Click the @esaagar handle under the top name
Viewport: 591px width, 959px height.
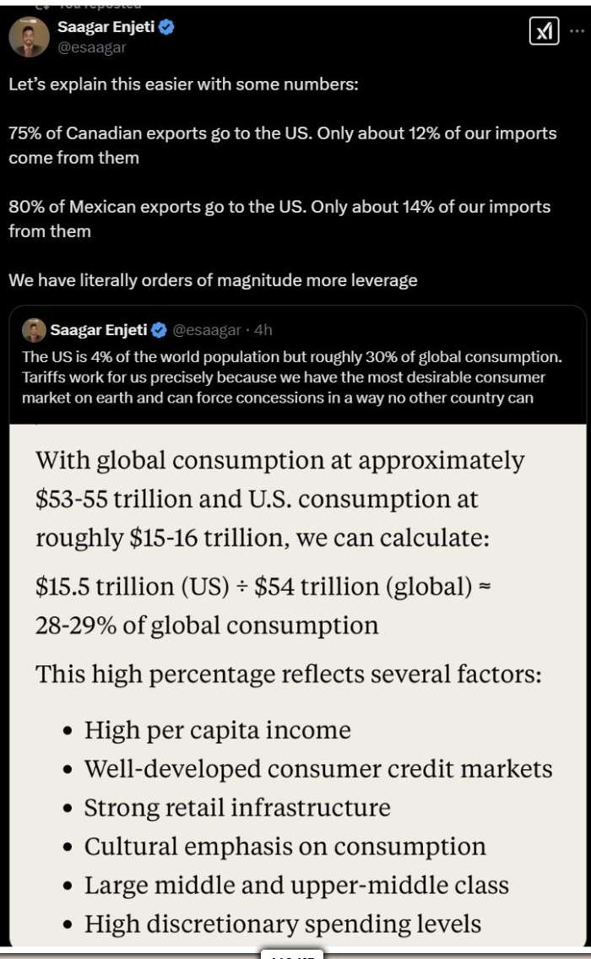point(91,47)
